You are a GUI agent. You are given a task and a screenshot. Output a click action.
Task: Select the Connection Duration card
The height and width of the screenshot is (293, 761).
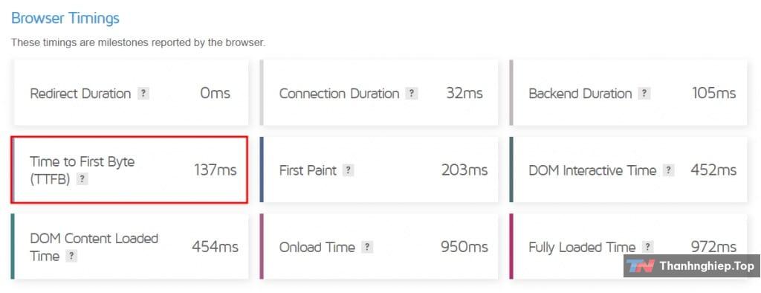pos(379,93)
